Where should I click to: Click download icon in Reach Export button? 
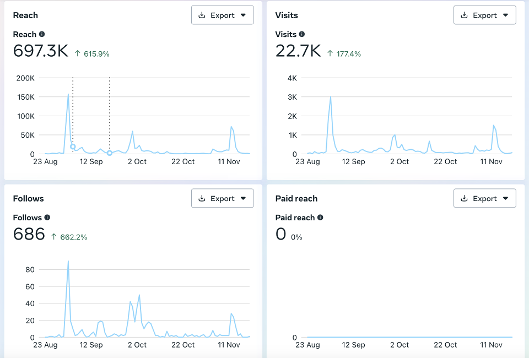202,15
